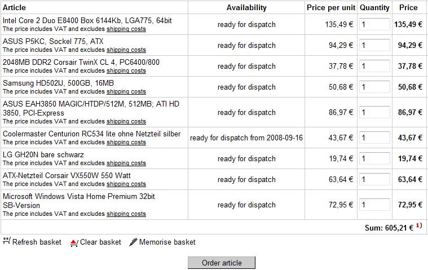Click the Memorise basket text link

click(x=167, y=242)
